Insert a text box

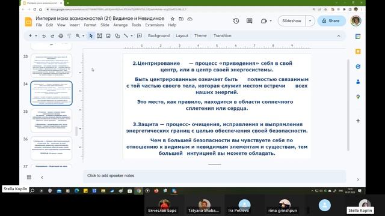pyautogui.click(x=99, y=36)
